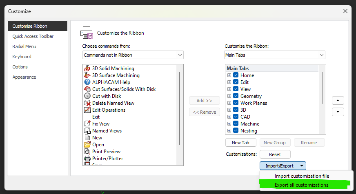Select the Printer/Plotter icon
356x194 pixels.
[87, 159]
